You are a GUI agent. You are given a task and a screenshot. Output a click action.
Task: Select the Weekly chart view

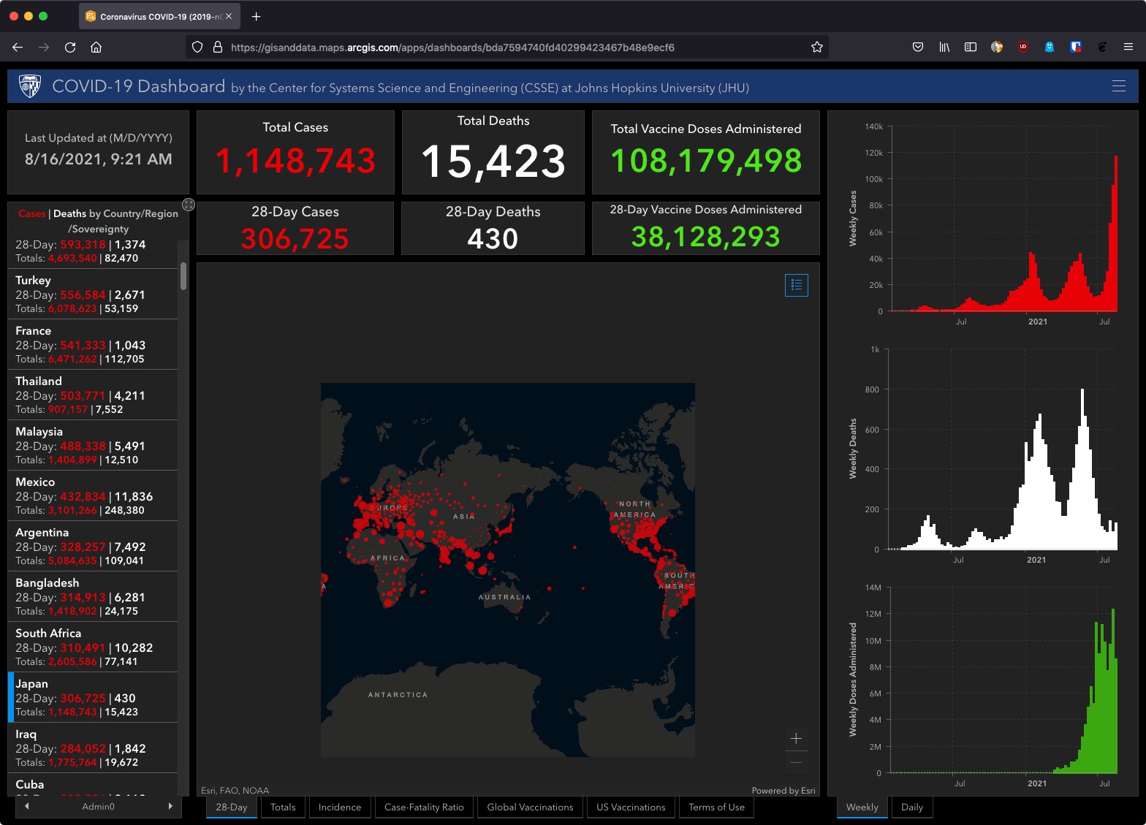tap(862, 807)
